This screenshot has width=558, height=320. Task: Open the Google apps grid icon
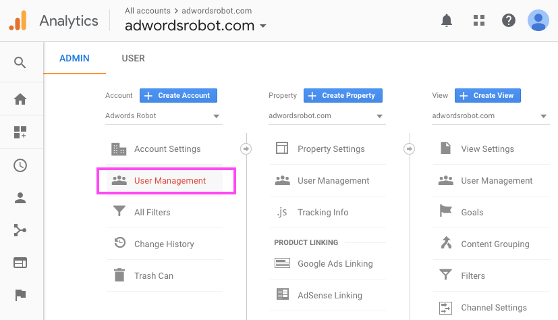479,20
